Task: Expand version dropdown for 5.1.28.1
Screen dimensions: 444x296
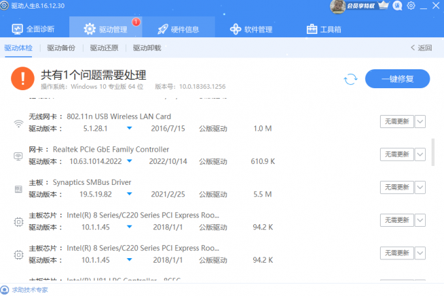Action: pyautogui.click(x=129, y=128)
